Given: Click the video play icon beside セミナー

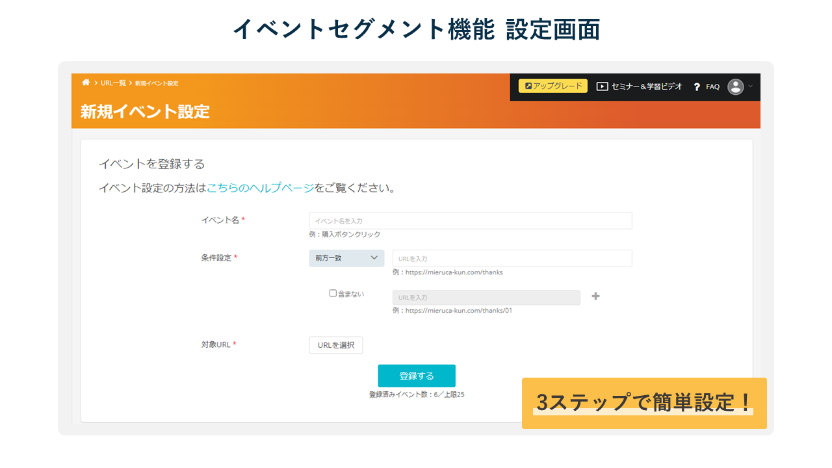Looking at the screenshot, I should click(603, 86).
